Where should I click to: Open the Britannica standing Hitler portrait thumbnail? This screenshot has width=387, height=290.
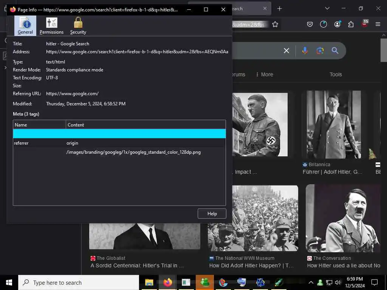(x=334, y=125)
